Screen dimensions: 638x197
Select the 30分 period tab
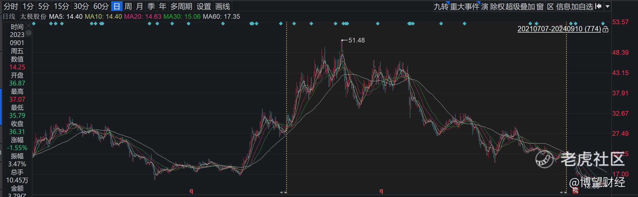click(81, 6)
